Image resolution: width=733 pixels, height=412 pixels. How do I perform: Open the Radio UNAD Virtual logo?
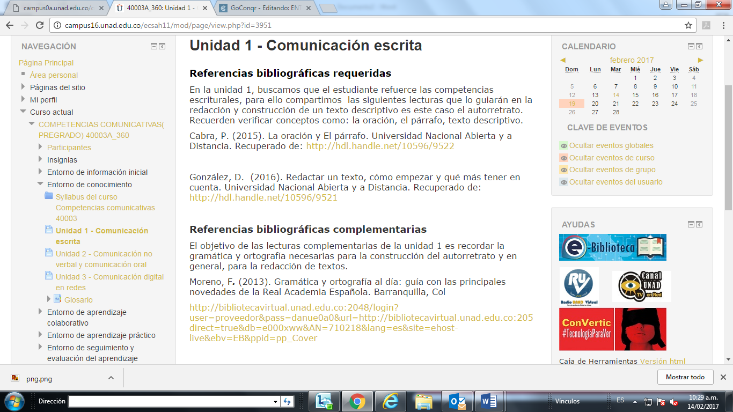pos(579,286)
